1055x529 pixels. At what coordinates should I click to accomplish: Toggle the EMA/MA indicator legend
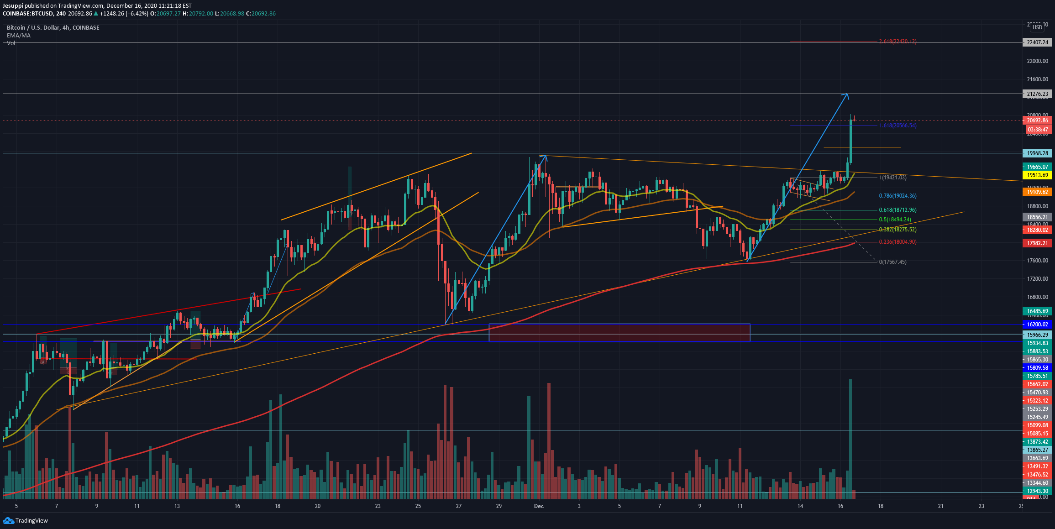coord(19,36)
